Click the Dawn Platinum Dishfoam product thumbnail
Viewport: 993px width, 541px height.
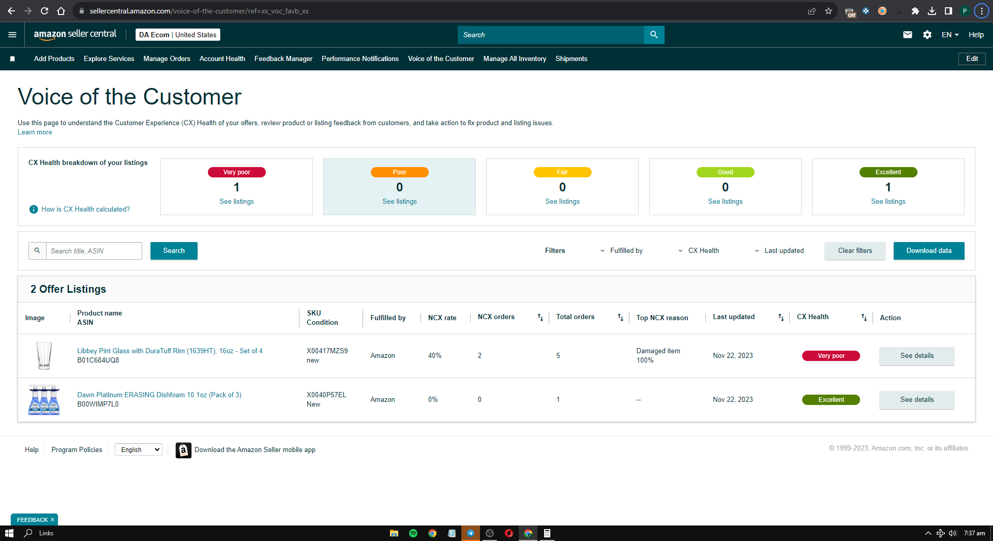point(44,400)
